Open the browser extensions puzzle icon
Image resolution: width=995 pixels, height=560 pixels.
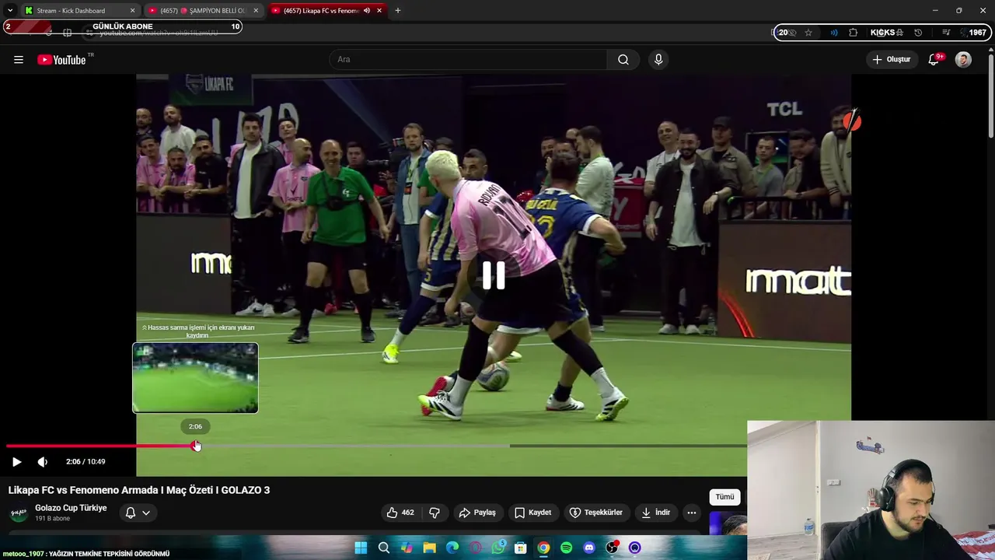coord(853,33)
